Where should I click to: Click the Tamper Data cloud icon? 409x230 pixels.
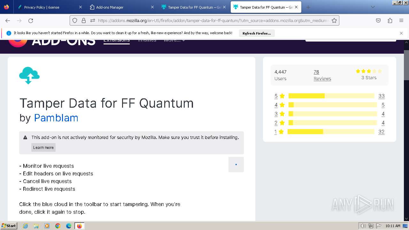tap(29, 75)
